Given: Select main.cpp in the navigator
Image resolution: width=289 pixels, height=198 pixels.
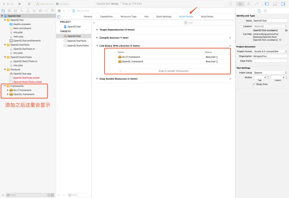Looking at the screenshot, I should [x=18, y=36].
